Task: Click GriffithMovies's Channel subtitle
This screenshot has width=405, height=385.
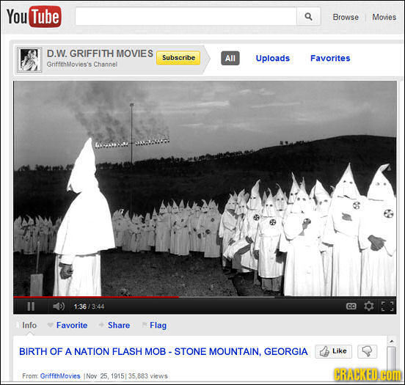Action: 82,65
